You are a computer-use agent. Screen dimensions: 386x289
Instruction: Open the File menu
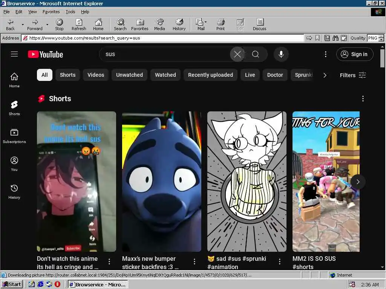click(x=6, y=12)
